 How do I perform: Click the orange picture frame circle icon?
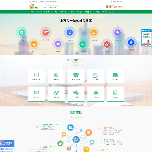click(94, 33)
